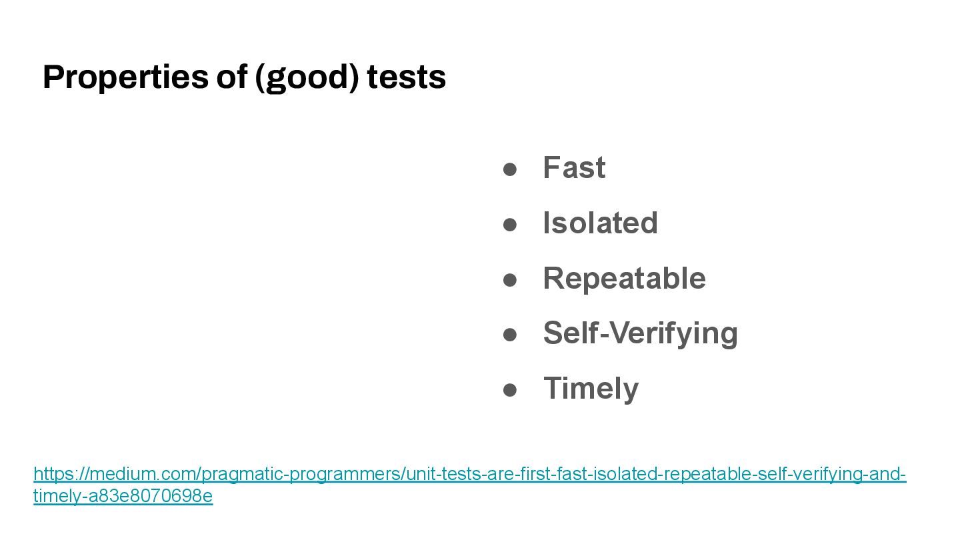
Task: Click the word 'Properties' in the slide title
Action: pos(125,78)
